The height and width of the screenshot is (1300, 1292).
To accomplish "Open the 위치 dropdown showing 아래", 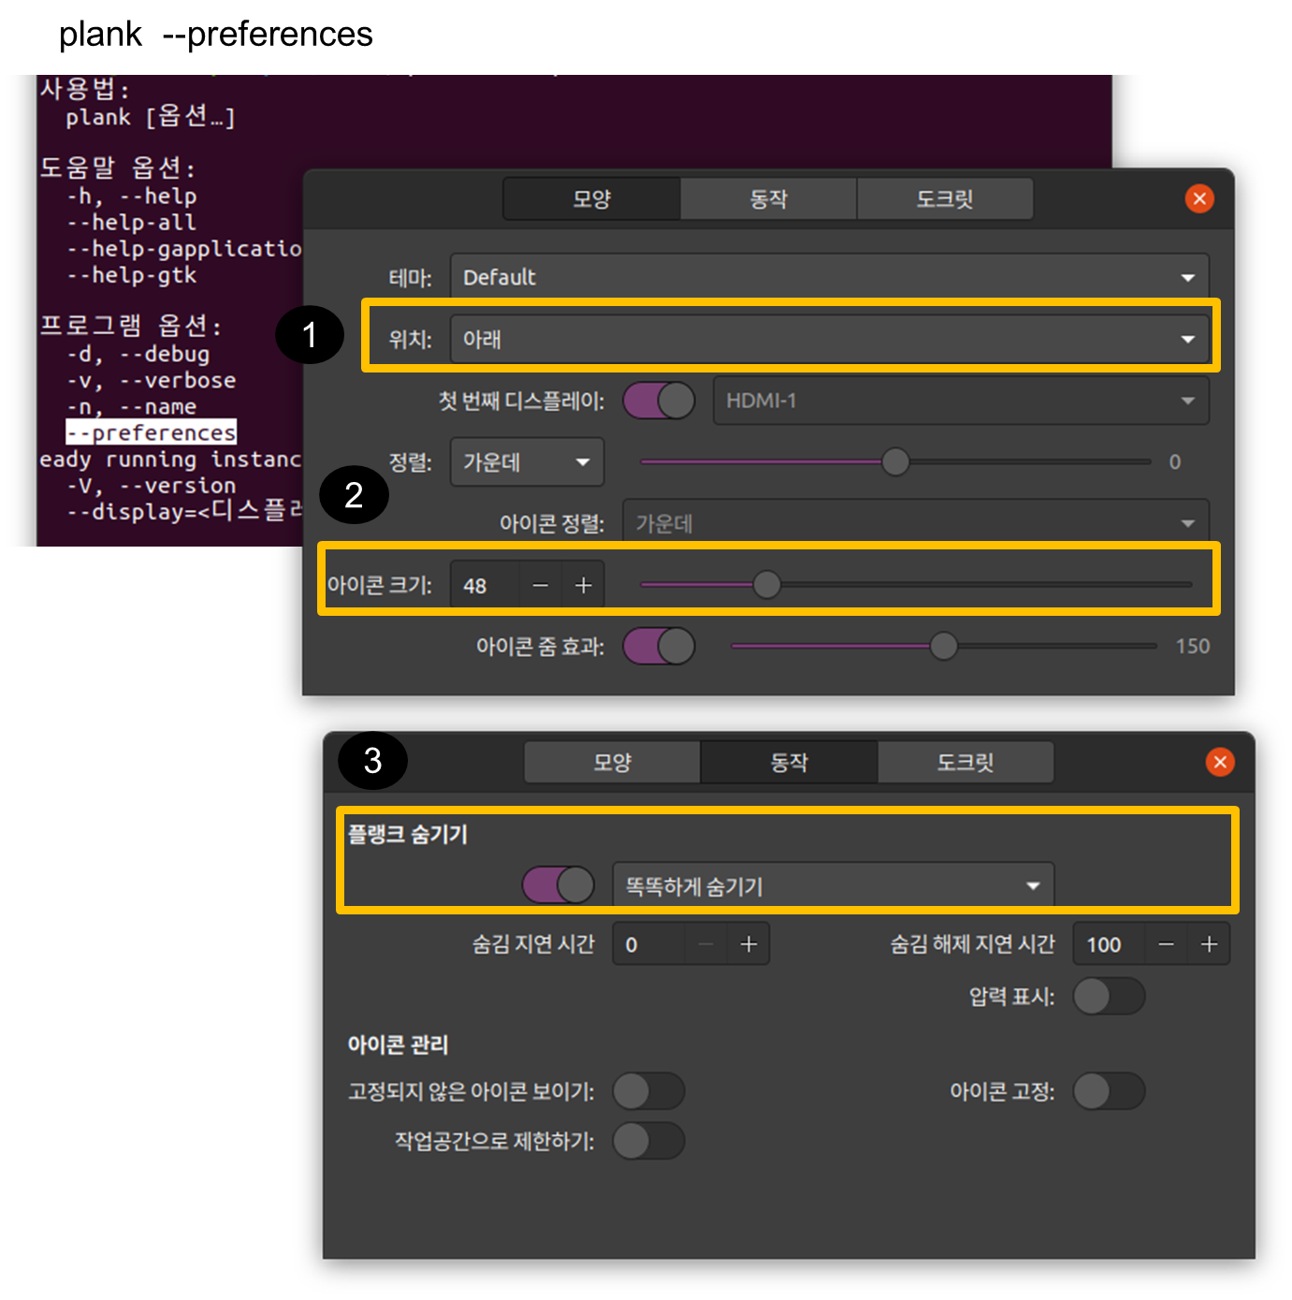I will (829, 339).
